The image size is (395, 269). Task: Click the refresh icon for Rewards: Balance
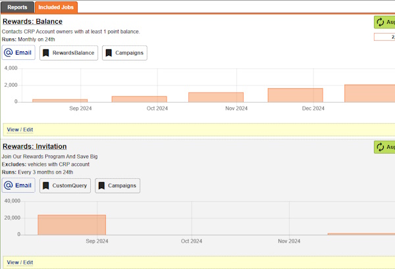[381, 22]
